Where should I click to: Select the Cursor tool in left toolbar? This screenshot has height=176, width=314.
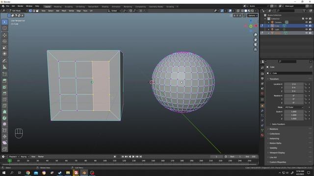pyautogui.click(x=4, y=28)
